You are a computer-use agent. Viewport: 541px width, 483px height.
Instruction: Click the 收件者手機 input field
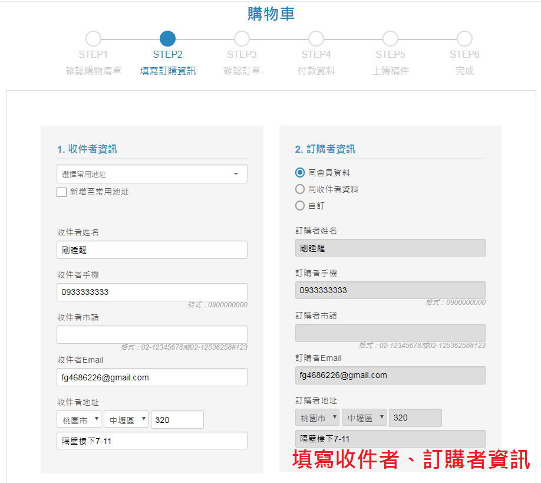[151, 293]
